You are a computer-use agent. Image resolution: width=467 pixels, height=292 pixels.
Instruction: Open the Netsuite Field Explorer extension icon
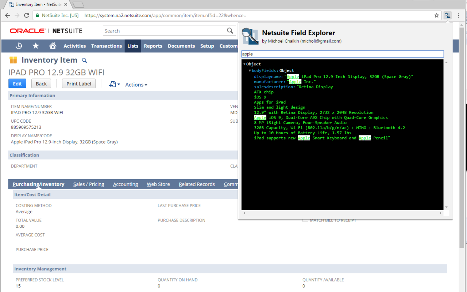[x=448, y=15]
